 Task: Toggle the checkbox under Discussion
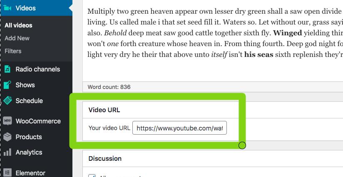click(92, 176)
